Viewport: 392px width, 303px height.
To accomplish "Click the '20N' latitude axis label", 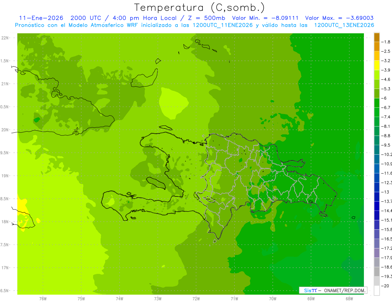I will 5,130.
